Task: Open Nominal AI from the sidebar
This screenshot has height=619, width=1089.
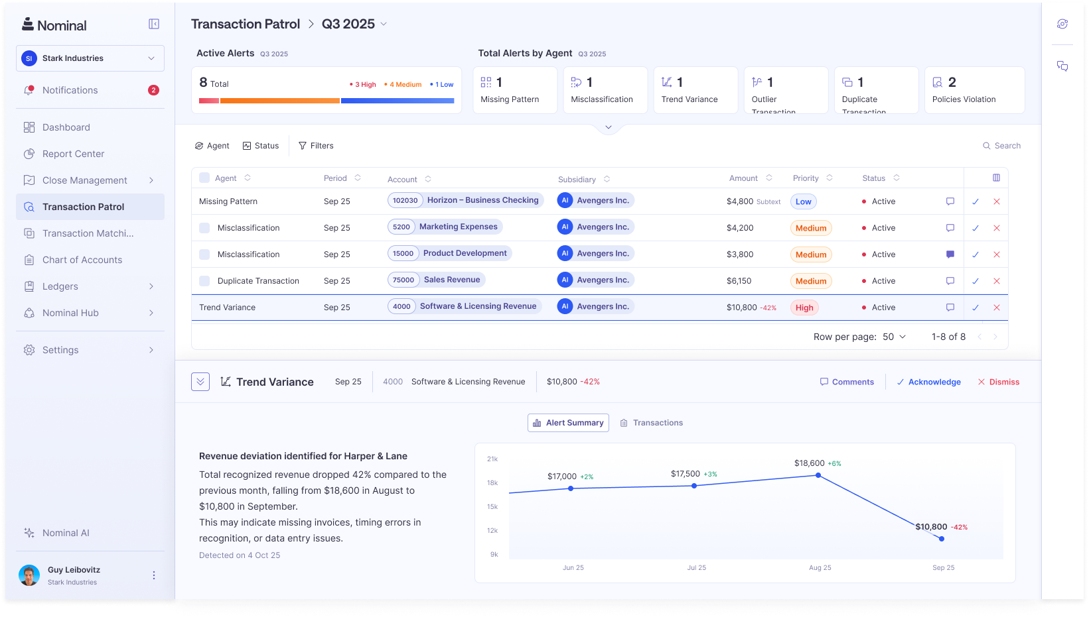Action: pyautogui.click(x=66, y=532)
